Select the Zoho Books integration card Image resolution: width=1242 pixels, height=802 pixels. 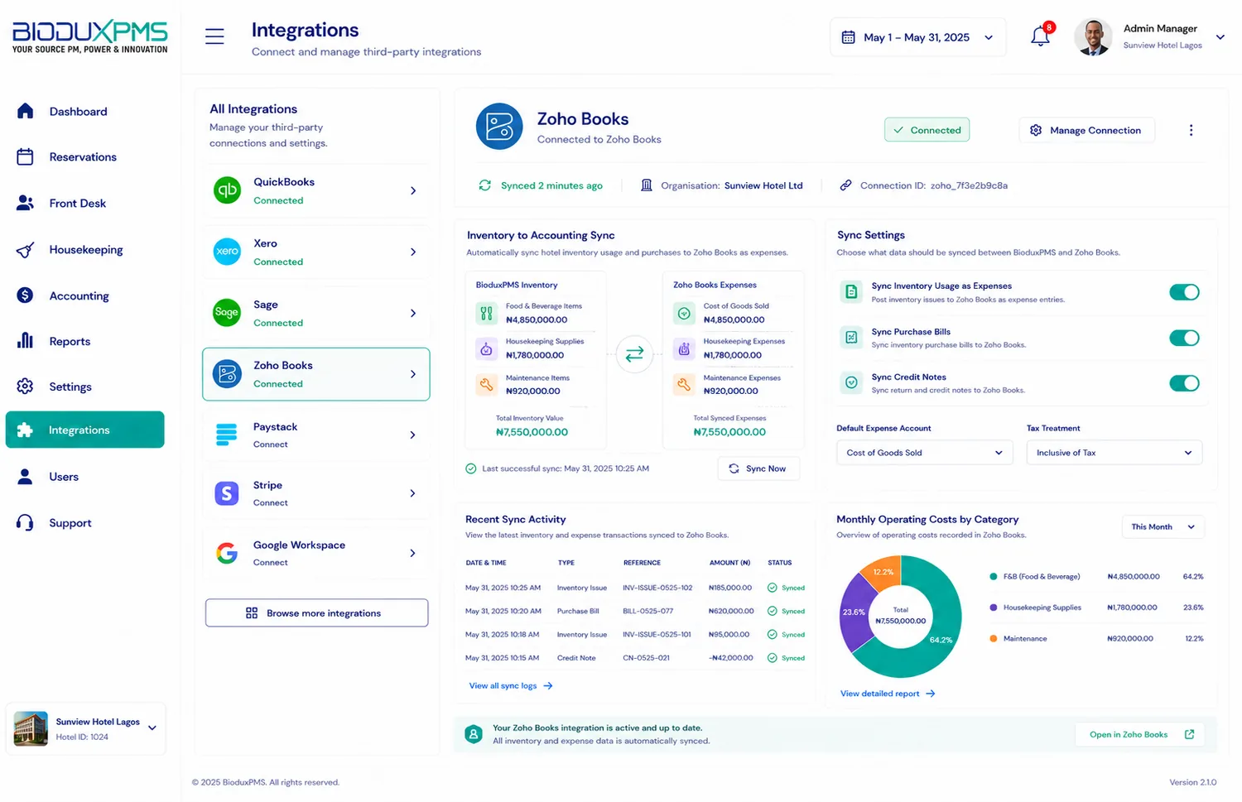316,374
